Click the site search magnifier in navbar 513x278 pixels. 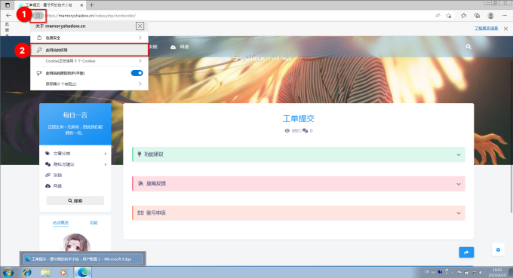coord(468,47)
